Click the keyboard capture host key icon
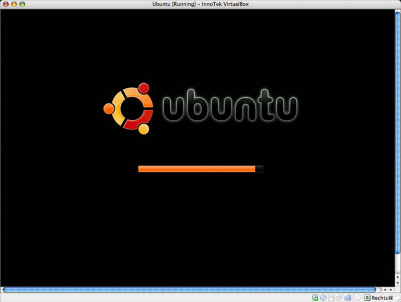The width and height of the screenshot is (401, 302). tap(367, 298)
